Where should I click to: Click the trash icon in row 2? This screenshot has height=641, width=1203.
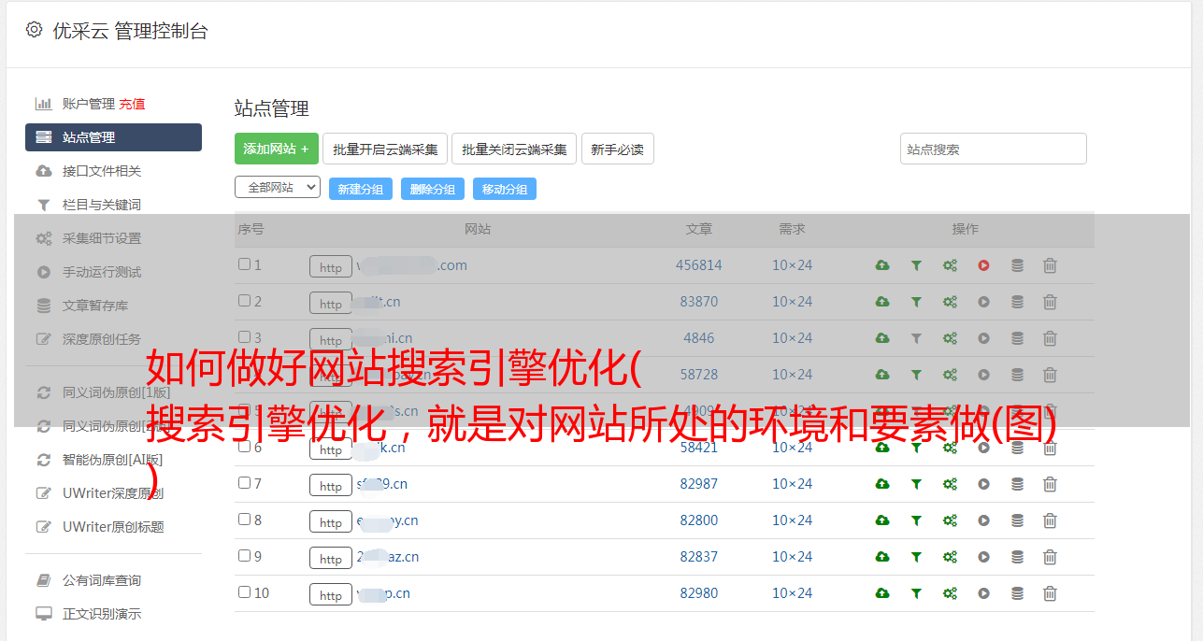click(1050, 302)
